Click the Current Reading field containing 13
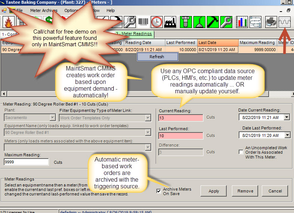The image size is (294, 213). (181, 118)
